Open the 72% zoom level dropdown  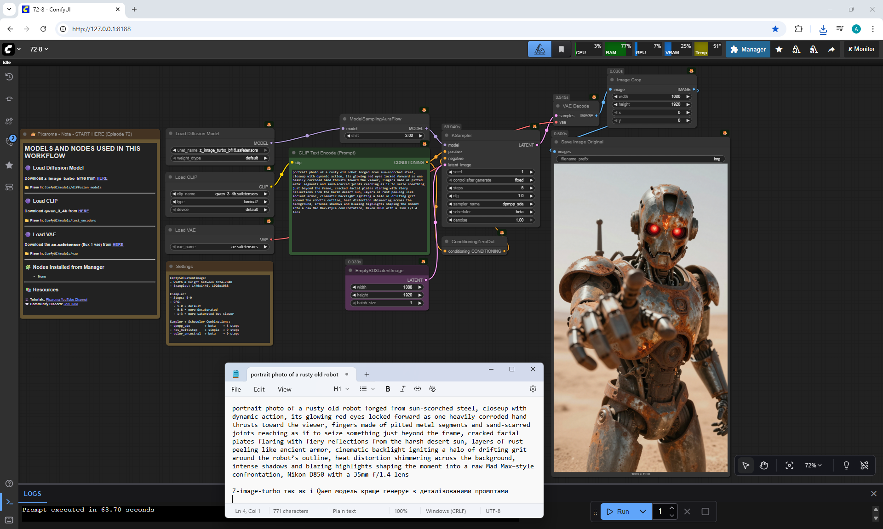click(813, 466)
